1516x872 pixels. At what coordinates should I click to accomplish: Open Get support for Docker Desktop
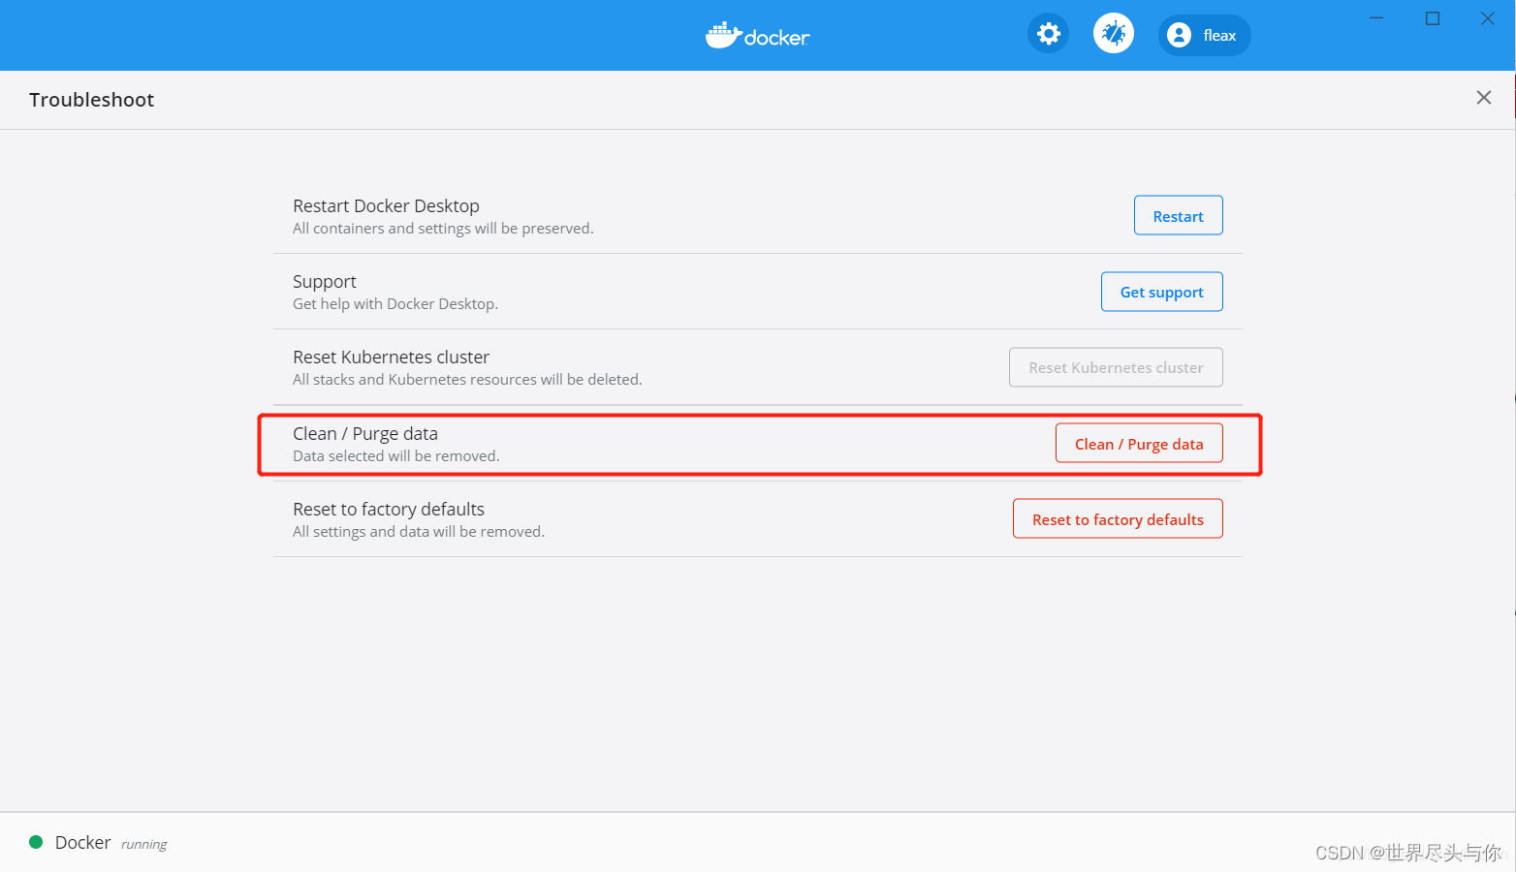point(1161,292)
